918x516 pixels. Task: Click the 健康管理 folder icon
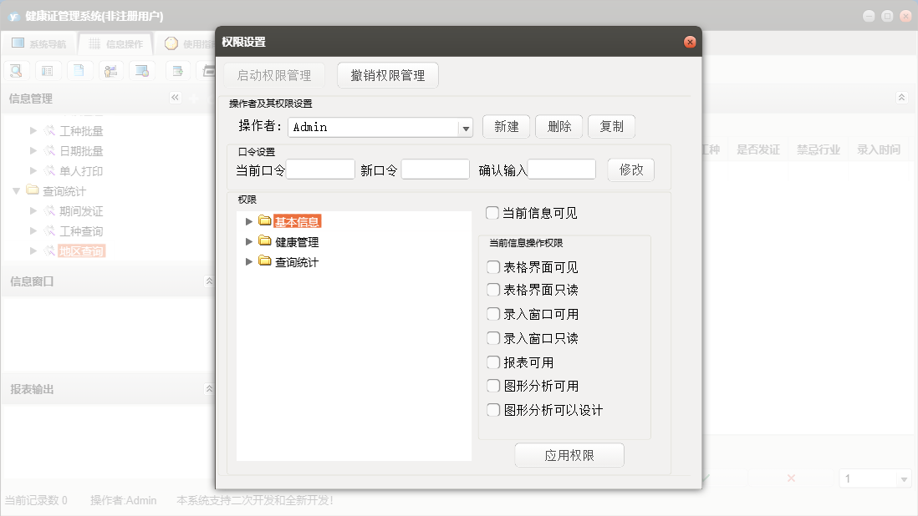[x=265, y=241]
